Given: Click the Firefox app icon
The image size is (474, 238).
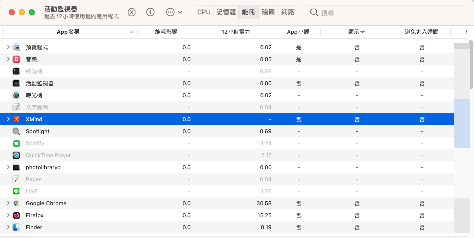Looking at the screenshot, I should point(16,215).
